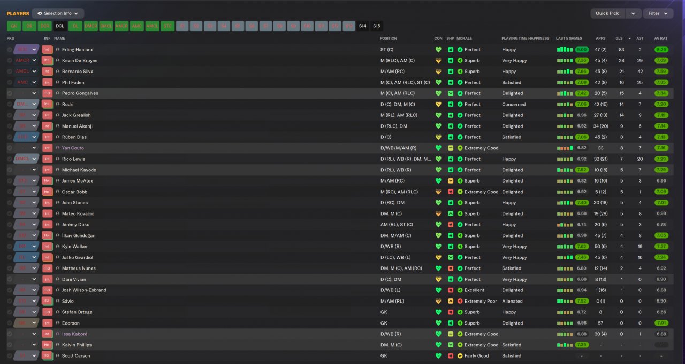Click the Quick Pick button

tap(607, 13)
